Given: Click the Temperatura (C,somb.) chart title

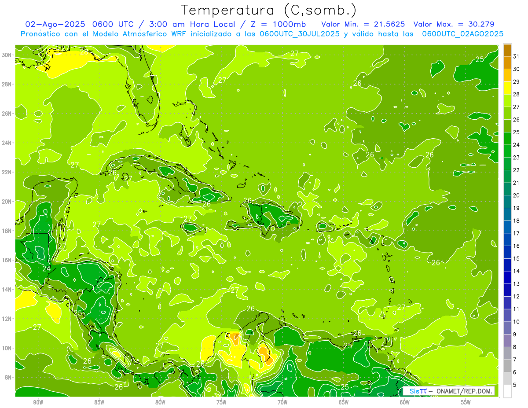Looking at the screenshot, I should (269, 10).
